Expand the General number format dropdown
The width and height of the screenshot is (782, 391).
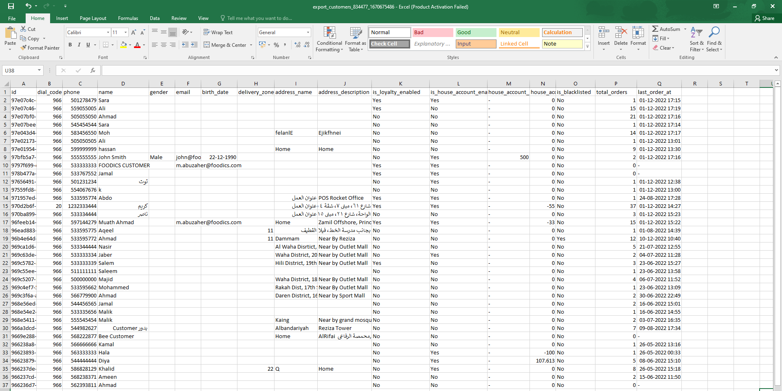click(308, 33)
